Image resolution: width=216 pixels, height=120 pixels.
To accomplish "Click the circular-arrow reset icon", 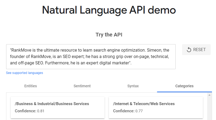I will click(x=189, y=50).
